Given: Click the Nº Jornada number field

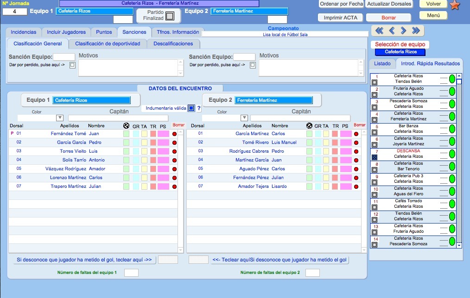Looking at the screenshot, I should [x=15, y=12].
